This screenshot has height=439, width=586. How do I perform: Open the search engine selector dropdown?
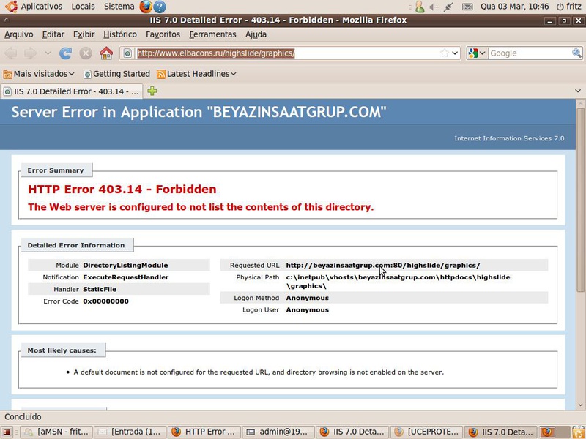coord(477,53)
